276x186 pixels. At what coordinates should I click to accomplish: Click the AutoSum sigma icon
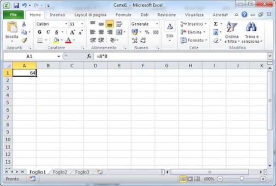click(216, 24)
